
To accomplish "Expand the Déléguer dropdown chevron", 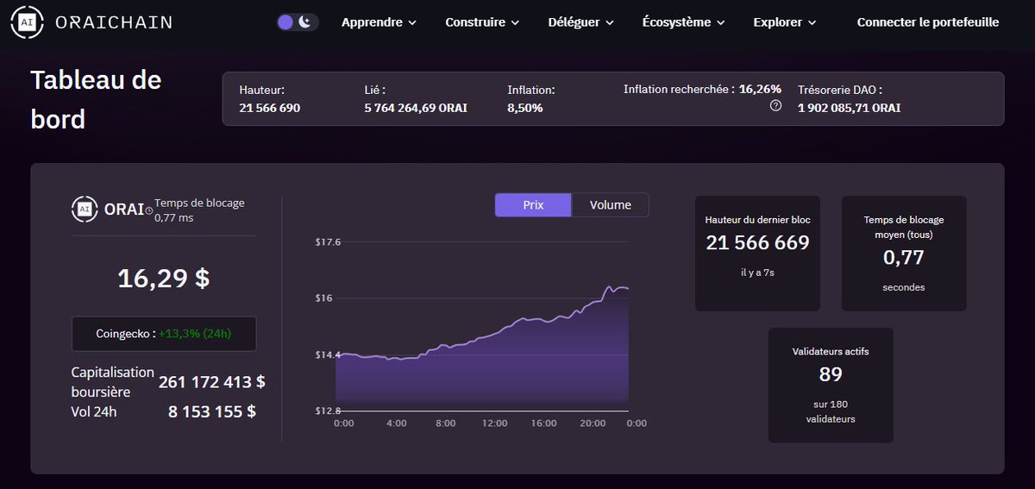I will coord(609,23).
